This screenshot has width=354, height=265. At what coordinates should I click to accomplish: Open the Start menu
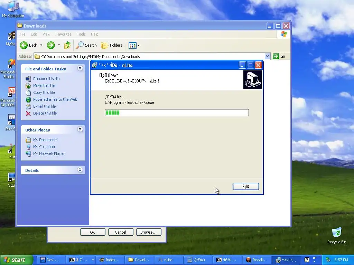(16, 260)
